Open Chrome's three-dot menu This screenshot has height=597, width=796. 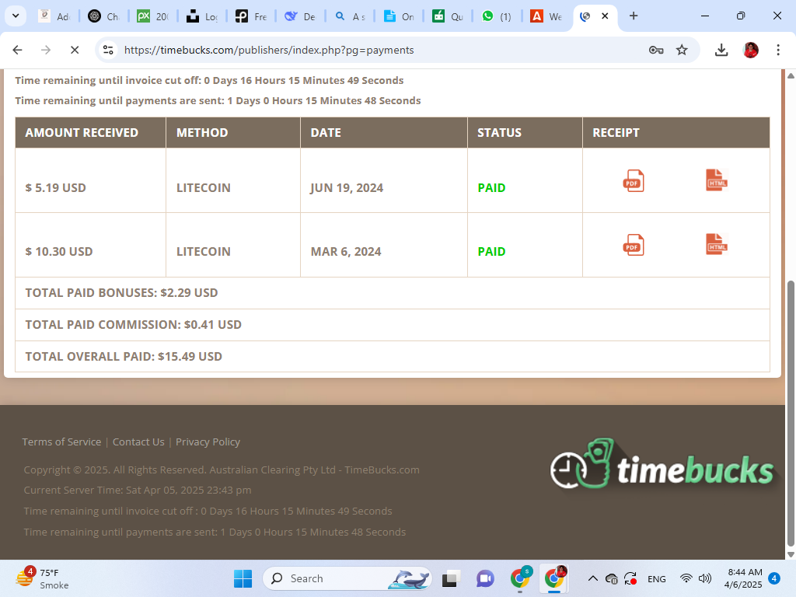[778, 50]
